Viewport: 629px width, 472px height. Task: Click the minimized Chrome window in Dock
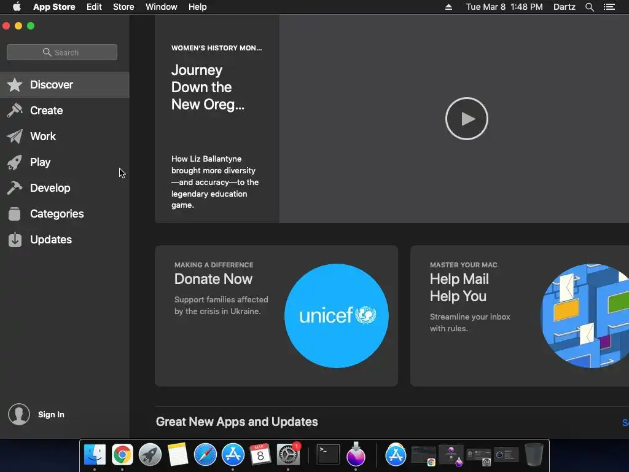(x=424, y=456)
